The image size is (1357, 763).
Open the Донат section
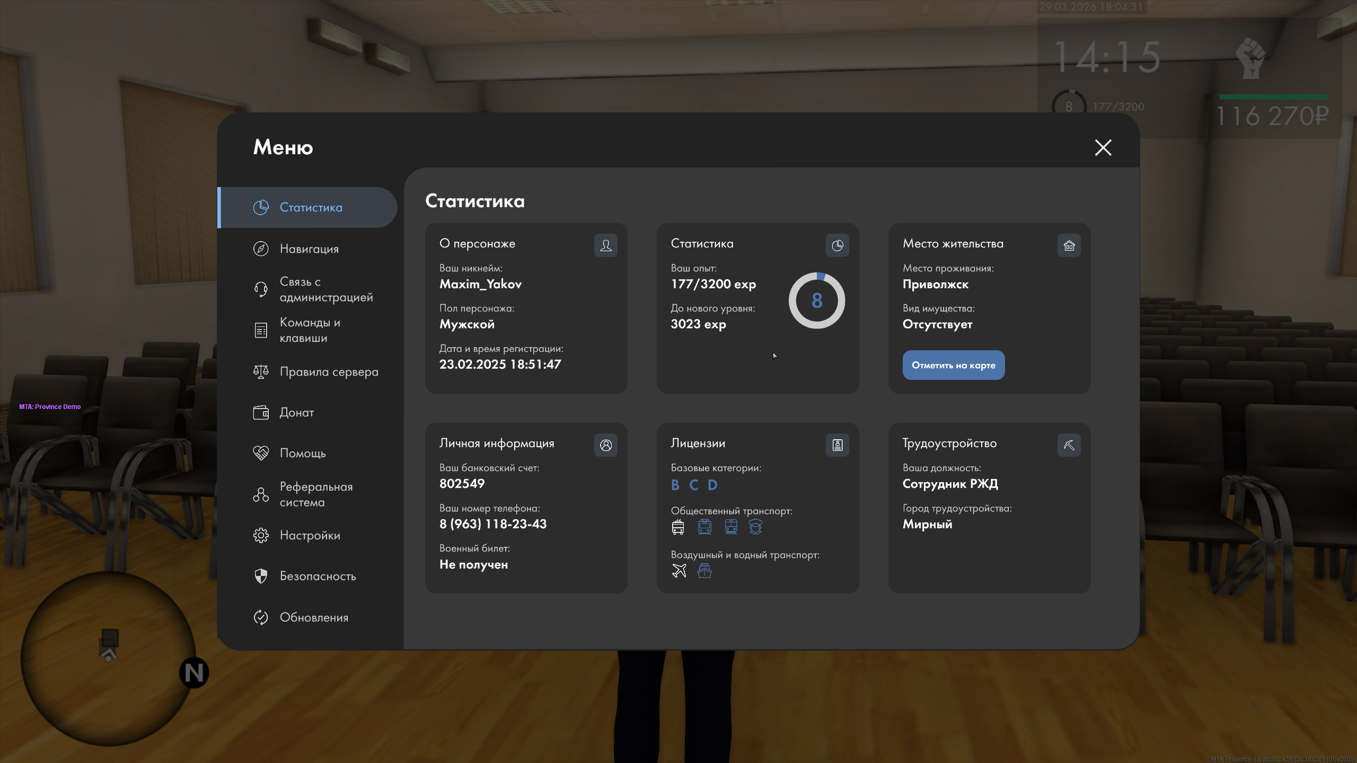point(297,412)
